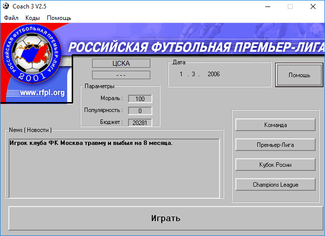
Task: Open the Файл menu
Action: point(11,18)
